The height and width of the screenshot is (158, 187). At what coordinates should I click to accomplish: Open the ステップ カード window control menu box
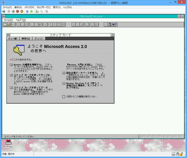[x=8, y=35]
